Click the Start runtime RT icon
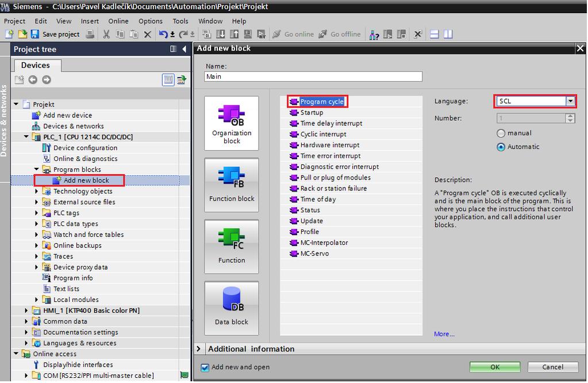The height and width of the screenshot is (383, 588). [262, 34]
